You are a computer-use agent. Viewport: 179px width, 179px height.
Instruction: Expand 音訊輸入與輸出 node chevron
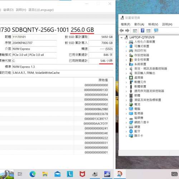point(126,73)
